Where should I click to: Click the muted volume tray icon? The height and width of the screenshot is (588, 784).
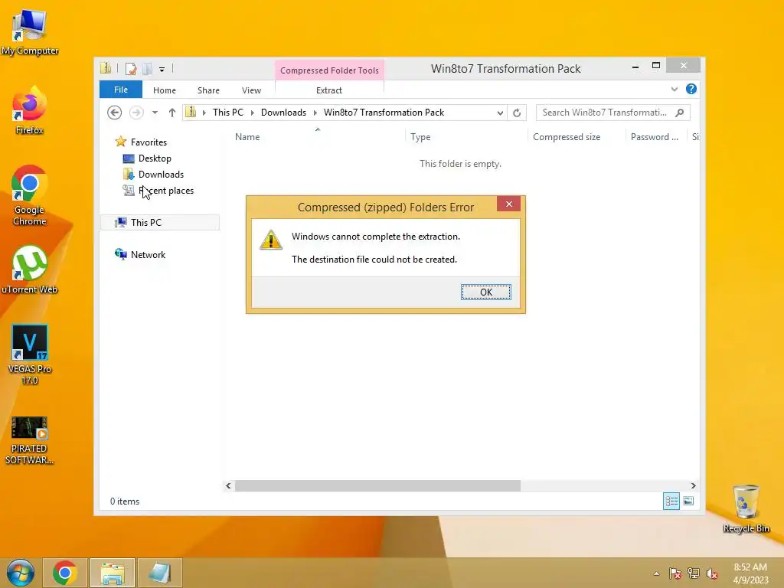click(x=711, y=573)
